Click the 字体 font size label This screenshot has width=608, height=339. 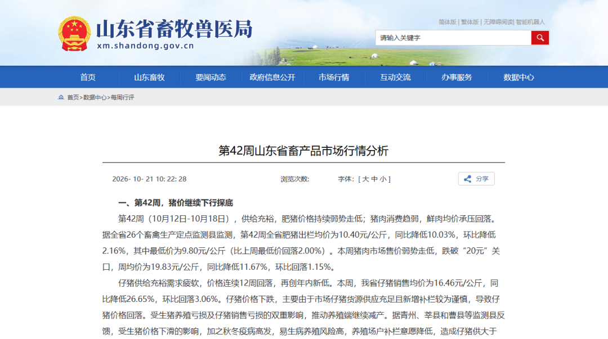pos(346,179)
